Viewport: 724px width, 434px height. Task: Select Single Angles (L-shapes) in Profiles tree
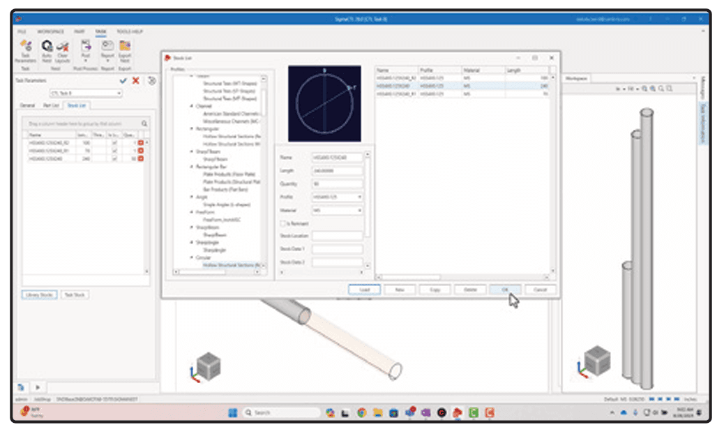(x=227, y=204)
